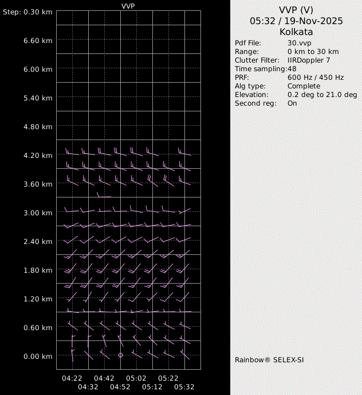Click the 04:22 time label
362x395 pixels.
[72, 378]
